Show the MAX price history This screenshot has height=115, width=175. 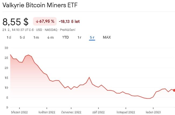(107, 37)
